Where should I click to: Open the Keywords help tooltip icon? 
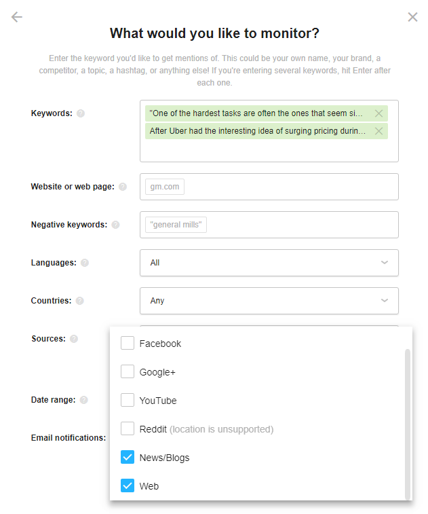coord(81,113)
